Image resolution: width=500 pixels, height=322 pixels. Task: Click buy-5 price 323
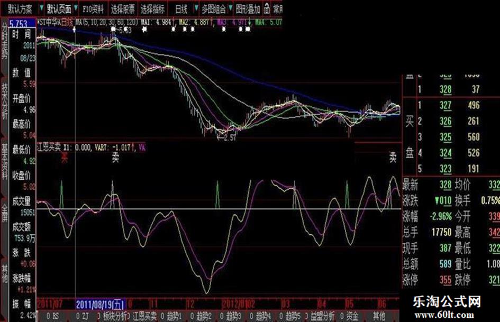point(446,169)
